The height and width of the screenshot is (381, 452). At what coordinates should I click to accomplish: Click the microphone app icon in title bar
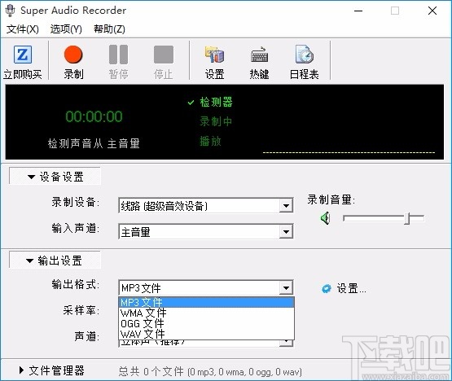(x=11, y=11)
